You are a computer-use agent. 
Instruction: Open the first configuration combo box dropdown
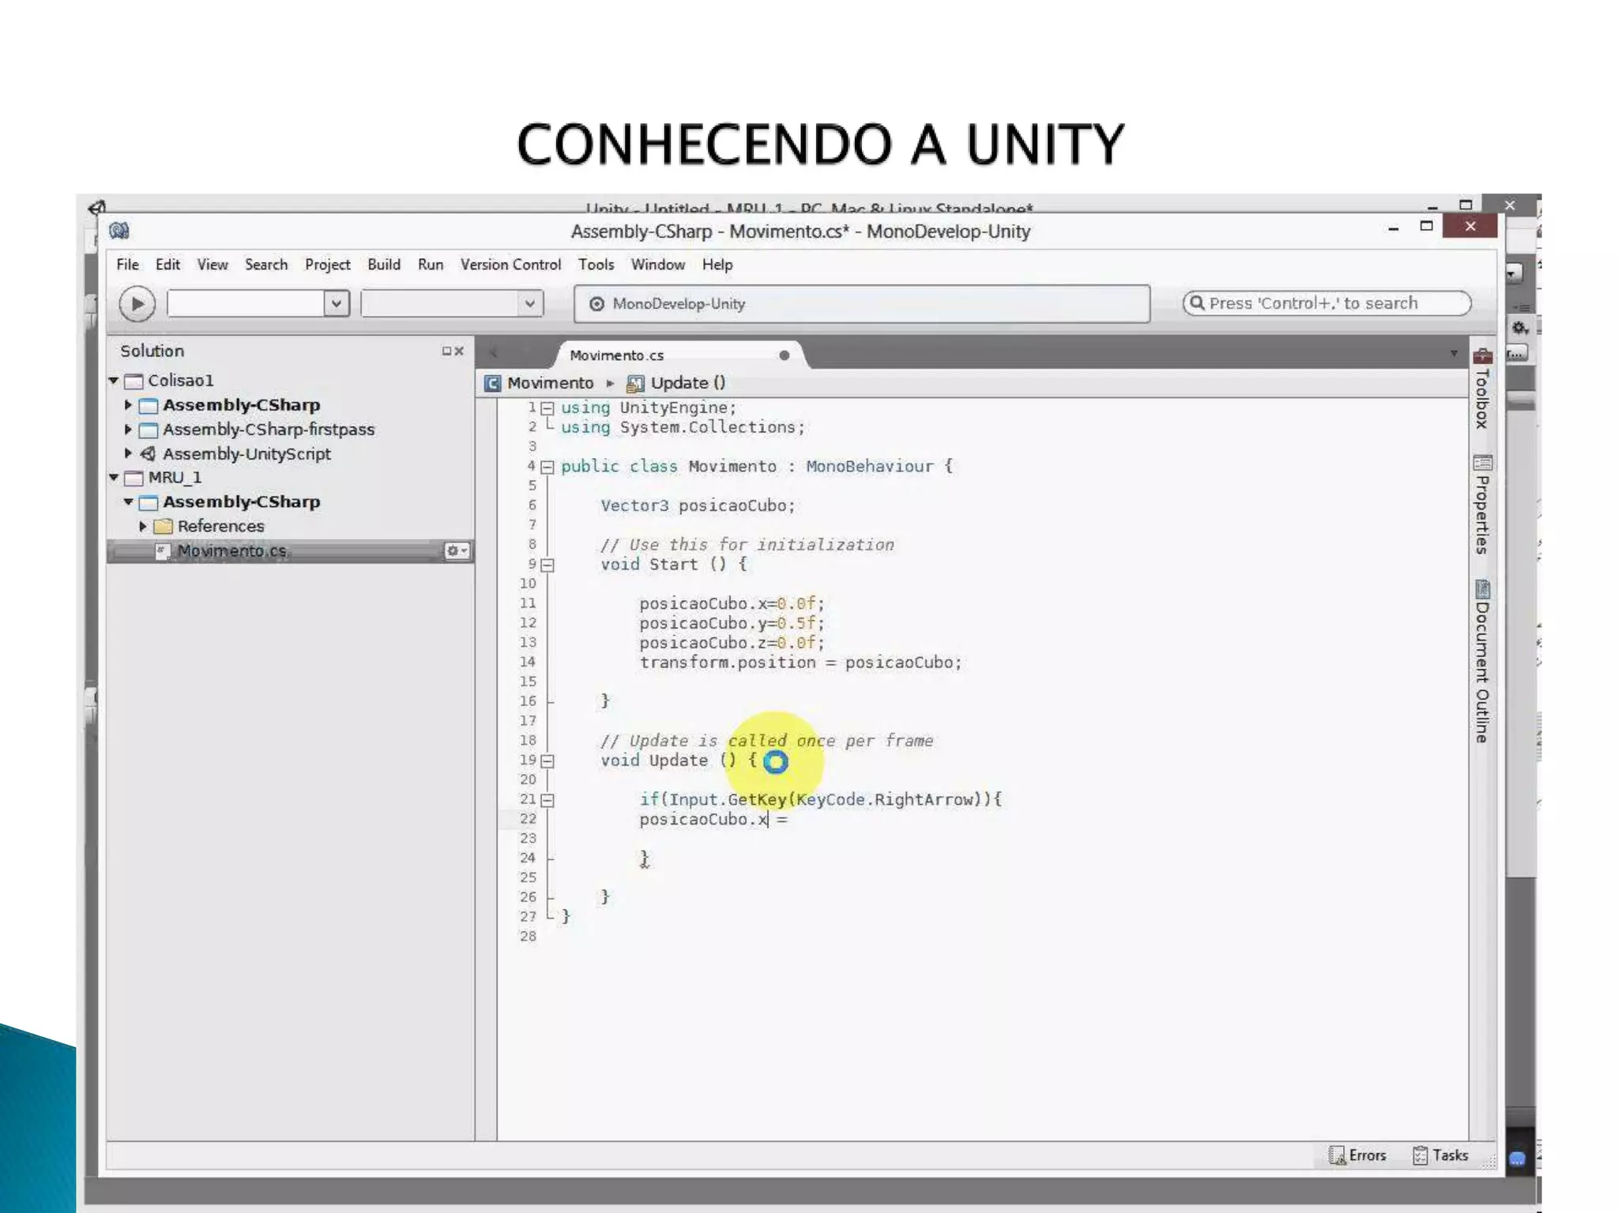click(336, 304)
